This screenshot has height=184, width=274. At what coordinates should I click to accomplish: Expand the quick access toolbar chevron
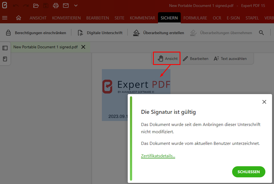[76, 6]
